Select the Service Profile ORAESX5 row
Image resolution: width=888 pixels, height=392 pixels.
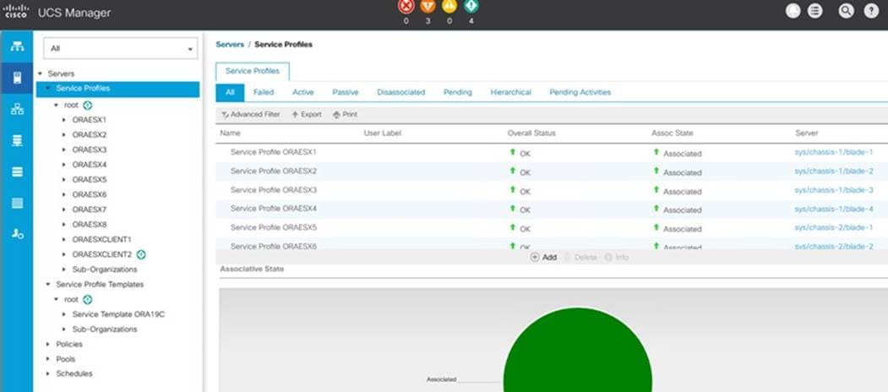(x=552, y=228)
